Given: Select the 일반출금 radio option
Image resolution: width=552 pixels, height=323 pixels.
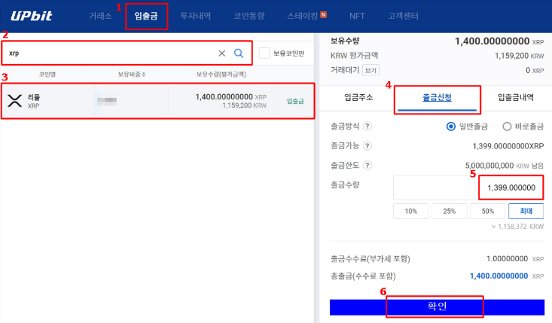Looking at the screenshot, I should click(450, 126).
